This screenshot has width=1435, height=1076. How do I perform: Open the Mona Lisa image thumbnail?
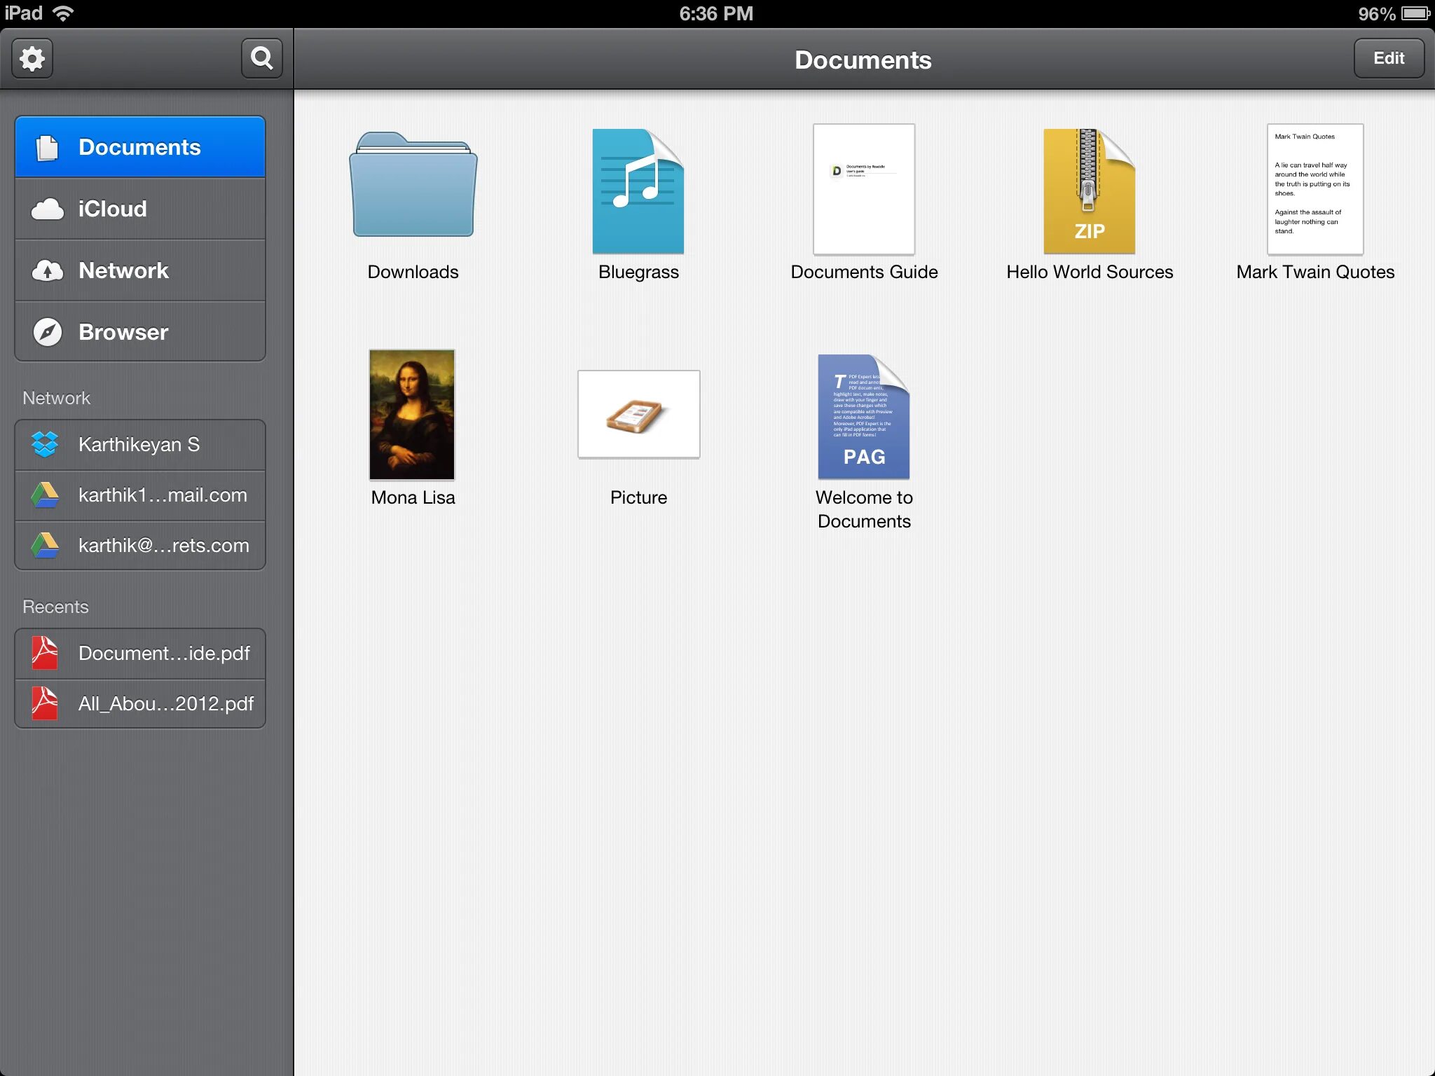(412, 415)
